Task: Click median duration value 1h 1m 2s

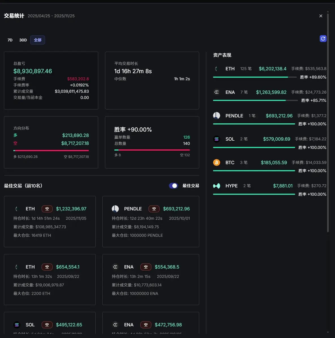Action: pyautogui.click(x=182, y=79)
